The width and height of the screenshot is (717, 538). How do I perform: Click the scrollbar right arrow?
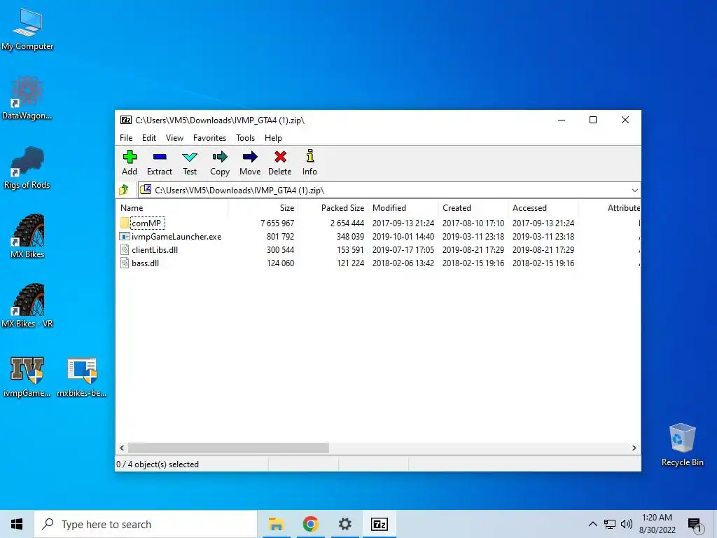click(x=634, y=448)
